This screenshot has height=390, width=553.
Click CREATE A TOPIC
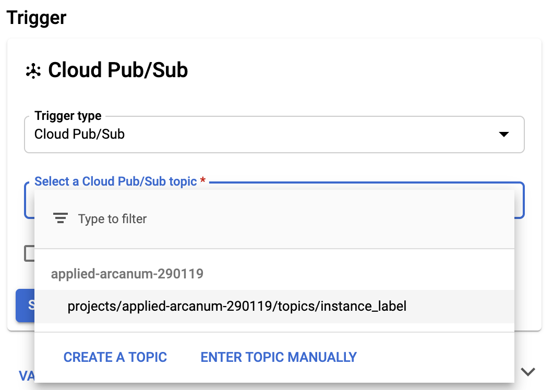click(115, 357)
